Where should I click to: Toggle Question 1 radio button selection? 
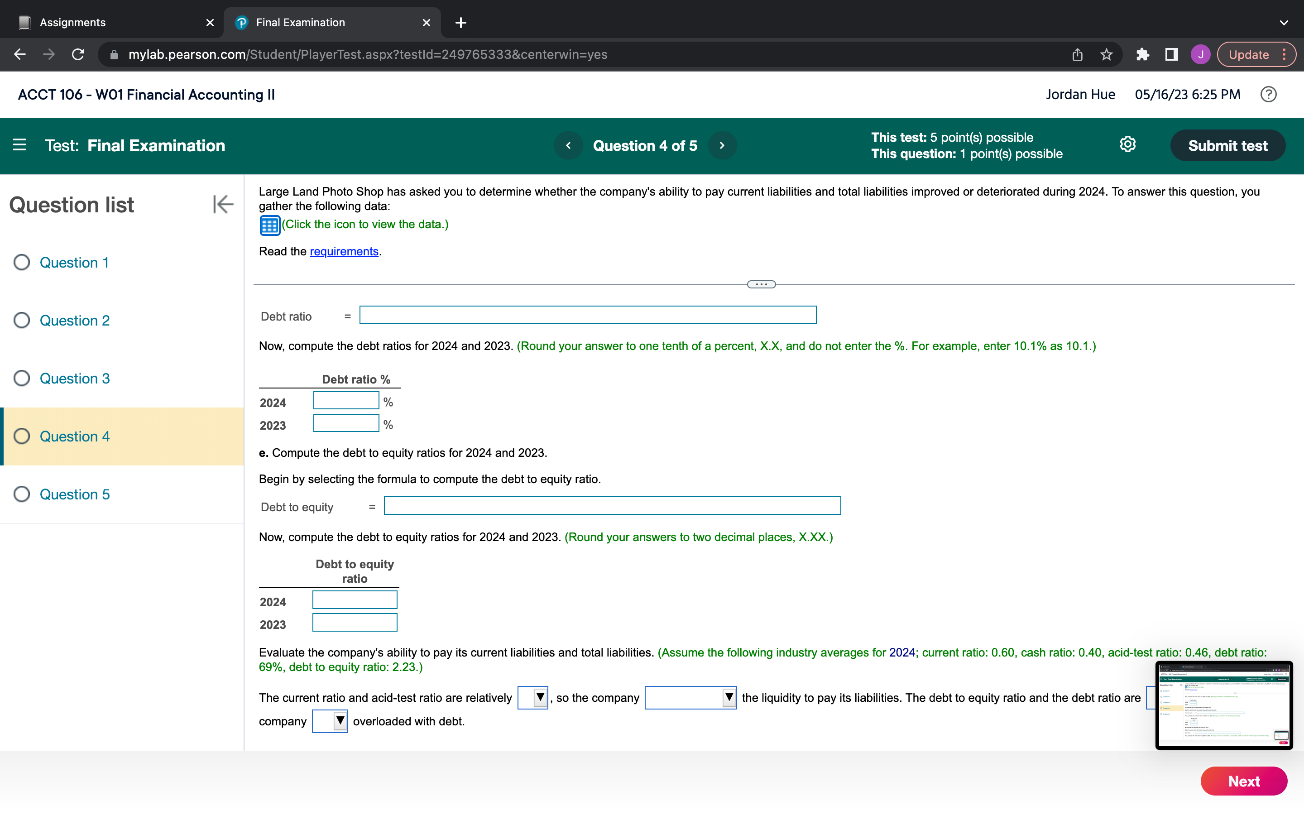coord(22,262)
